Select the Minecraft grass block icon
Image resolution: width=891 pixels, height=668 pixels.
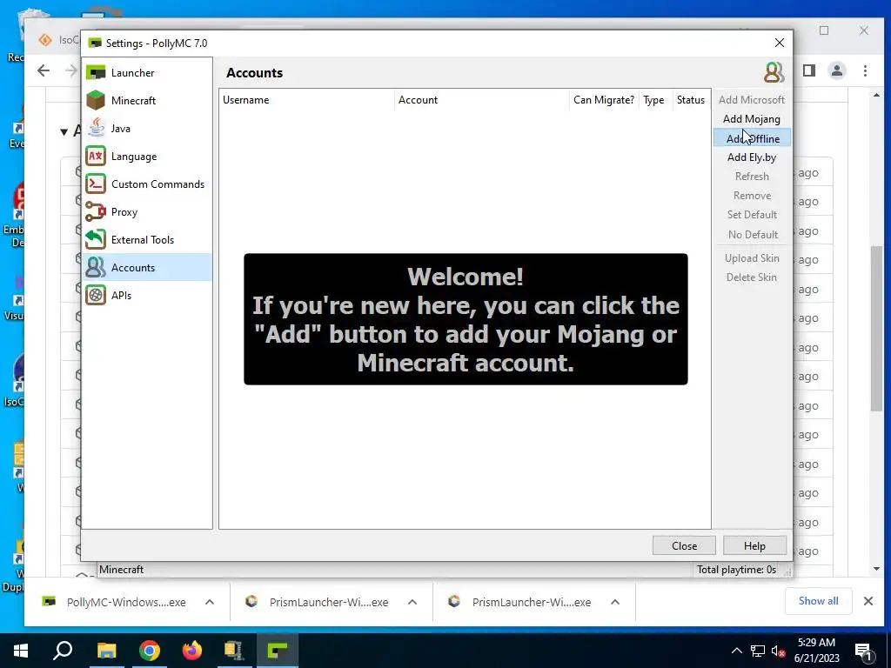click(x=96, y=101)
